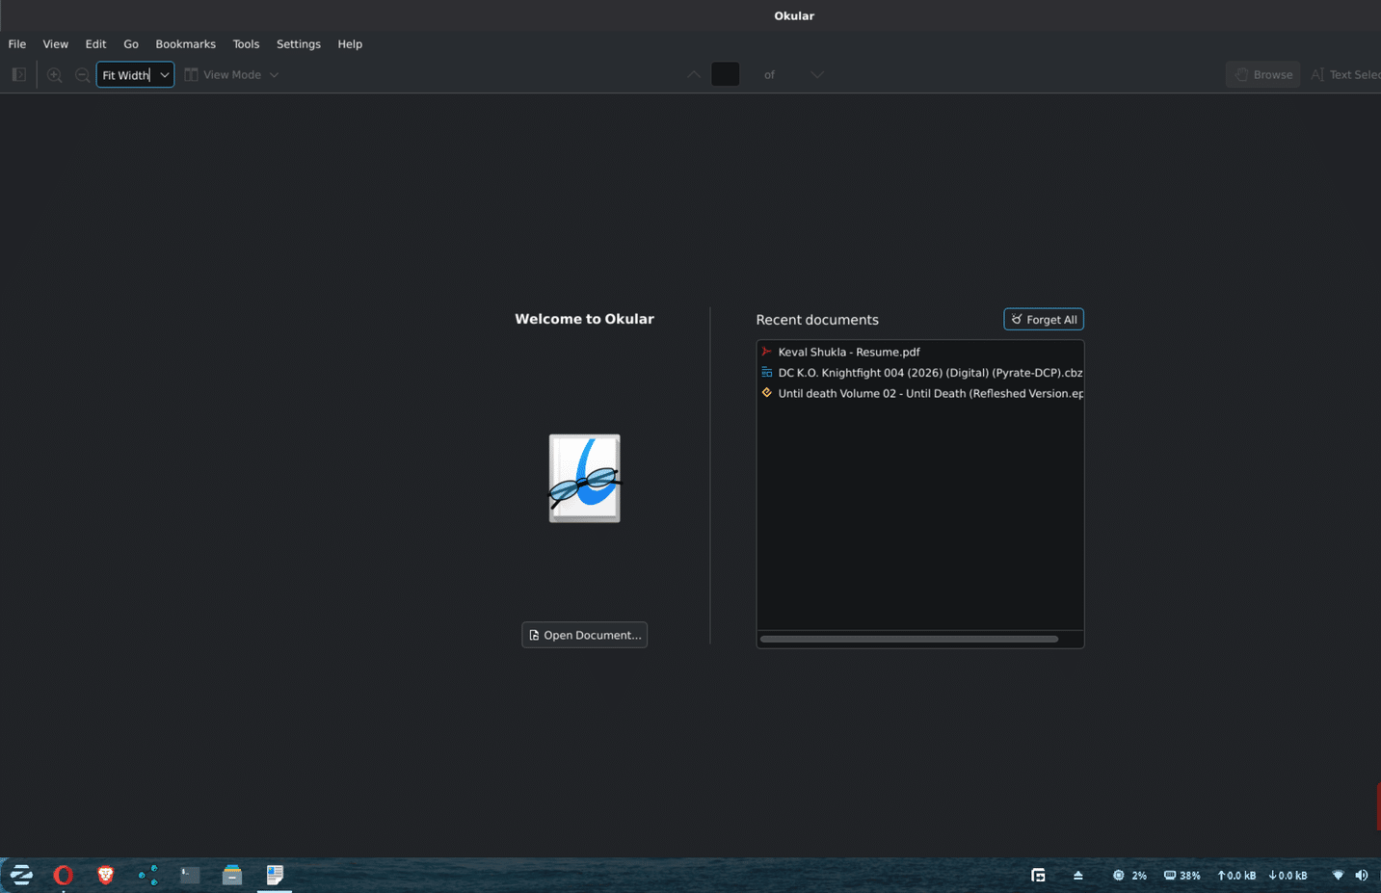Open the File menu
The height and width of the screenshot is (893, 1381).
click(17, 44)
